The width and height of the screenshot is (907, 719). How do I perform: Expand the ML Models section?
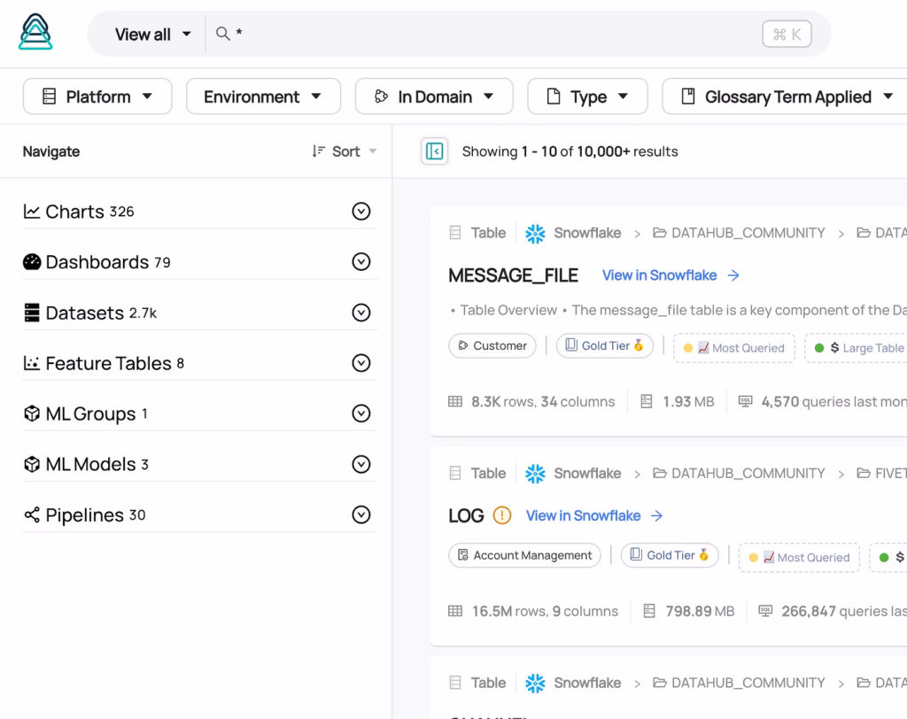pyautogui.click(x=360, y=464)
